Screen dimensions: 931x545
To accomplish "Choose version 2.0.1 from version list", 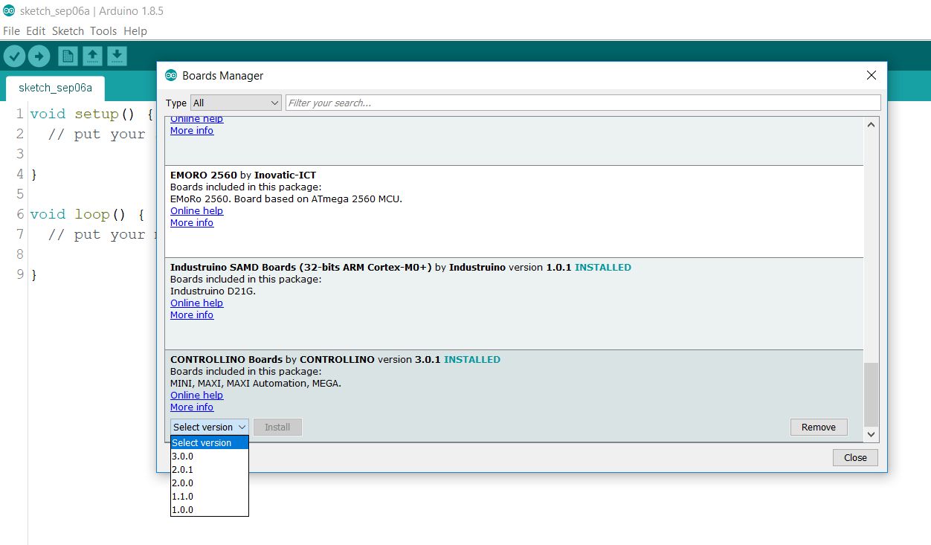I will (x=181, y=469).
